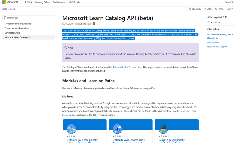The image size is (243, 143).
Task: Click the virtual networks module icon
Action: [x=117, y=129]
